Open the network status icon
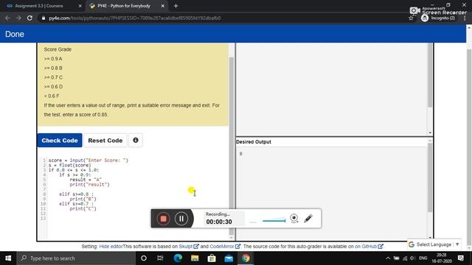 405,258
